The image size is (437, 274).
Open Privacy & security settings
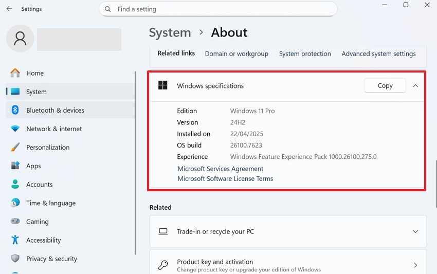70,259
